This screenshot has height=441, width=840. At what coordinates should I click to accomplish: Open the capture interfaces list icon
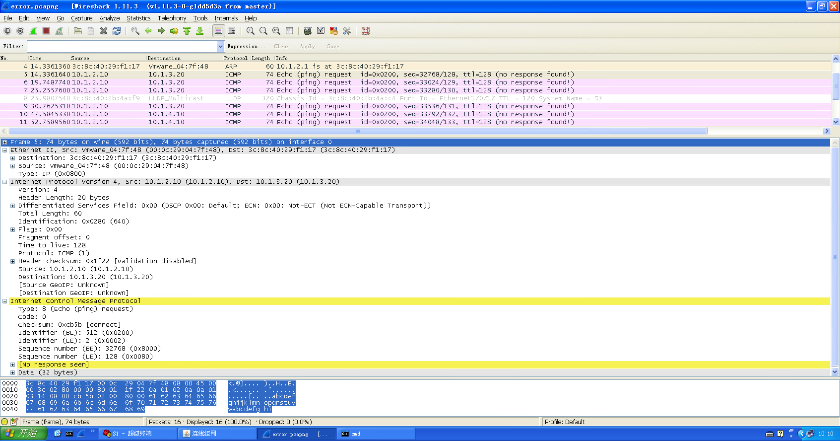[x=7, y=31]
